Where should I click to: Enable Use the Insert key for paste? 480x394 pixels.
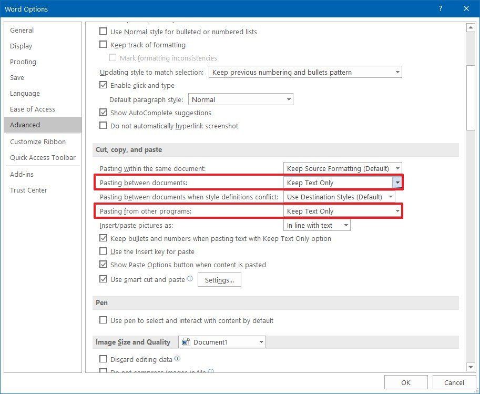pos(103,251)
